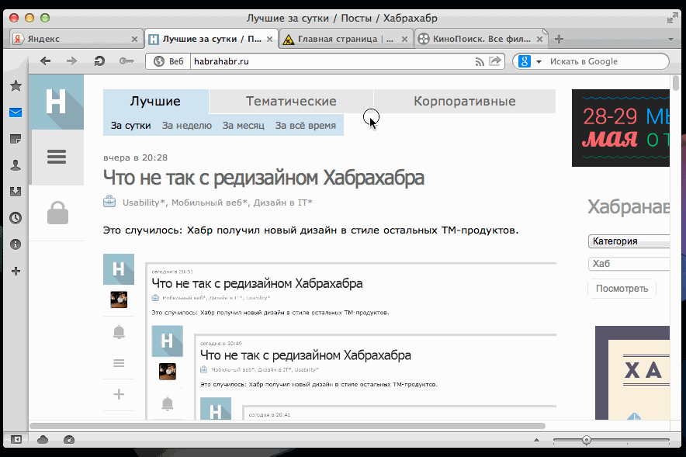Open the Mail panel in sidebar
Screen dimensions: 686x457
16,113
